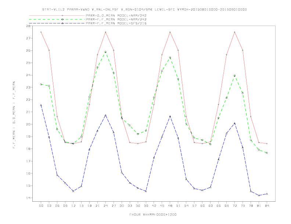This screenshot has width=291, height=224.
Task: Click x-axis forecast hour label 72
Action: point(235,206)
